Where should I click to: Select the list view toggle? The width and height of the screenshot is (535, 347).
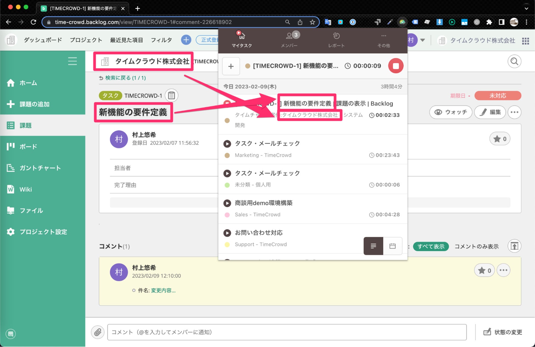373,246
